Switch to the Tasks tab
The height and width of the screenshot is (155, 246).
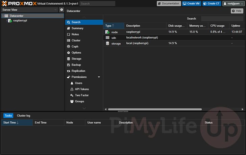tap(8, 116)
